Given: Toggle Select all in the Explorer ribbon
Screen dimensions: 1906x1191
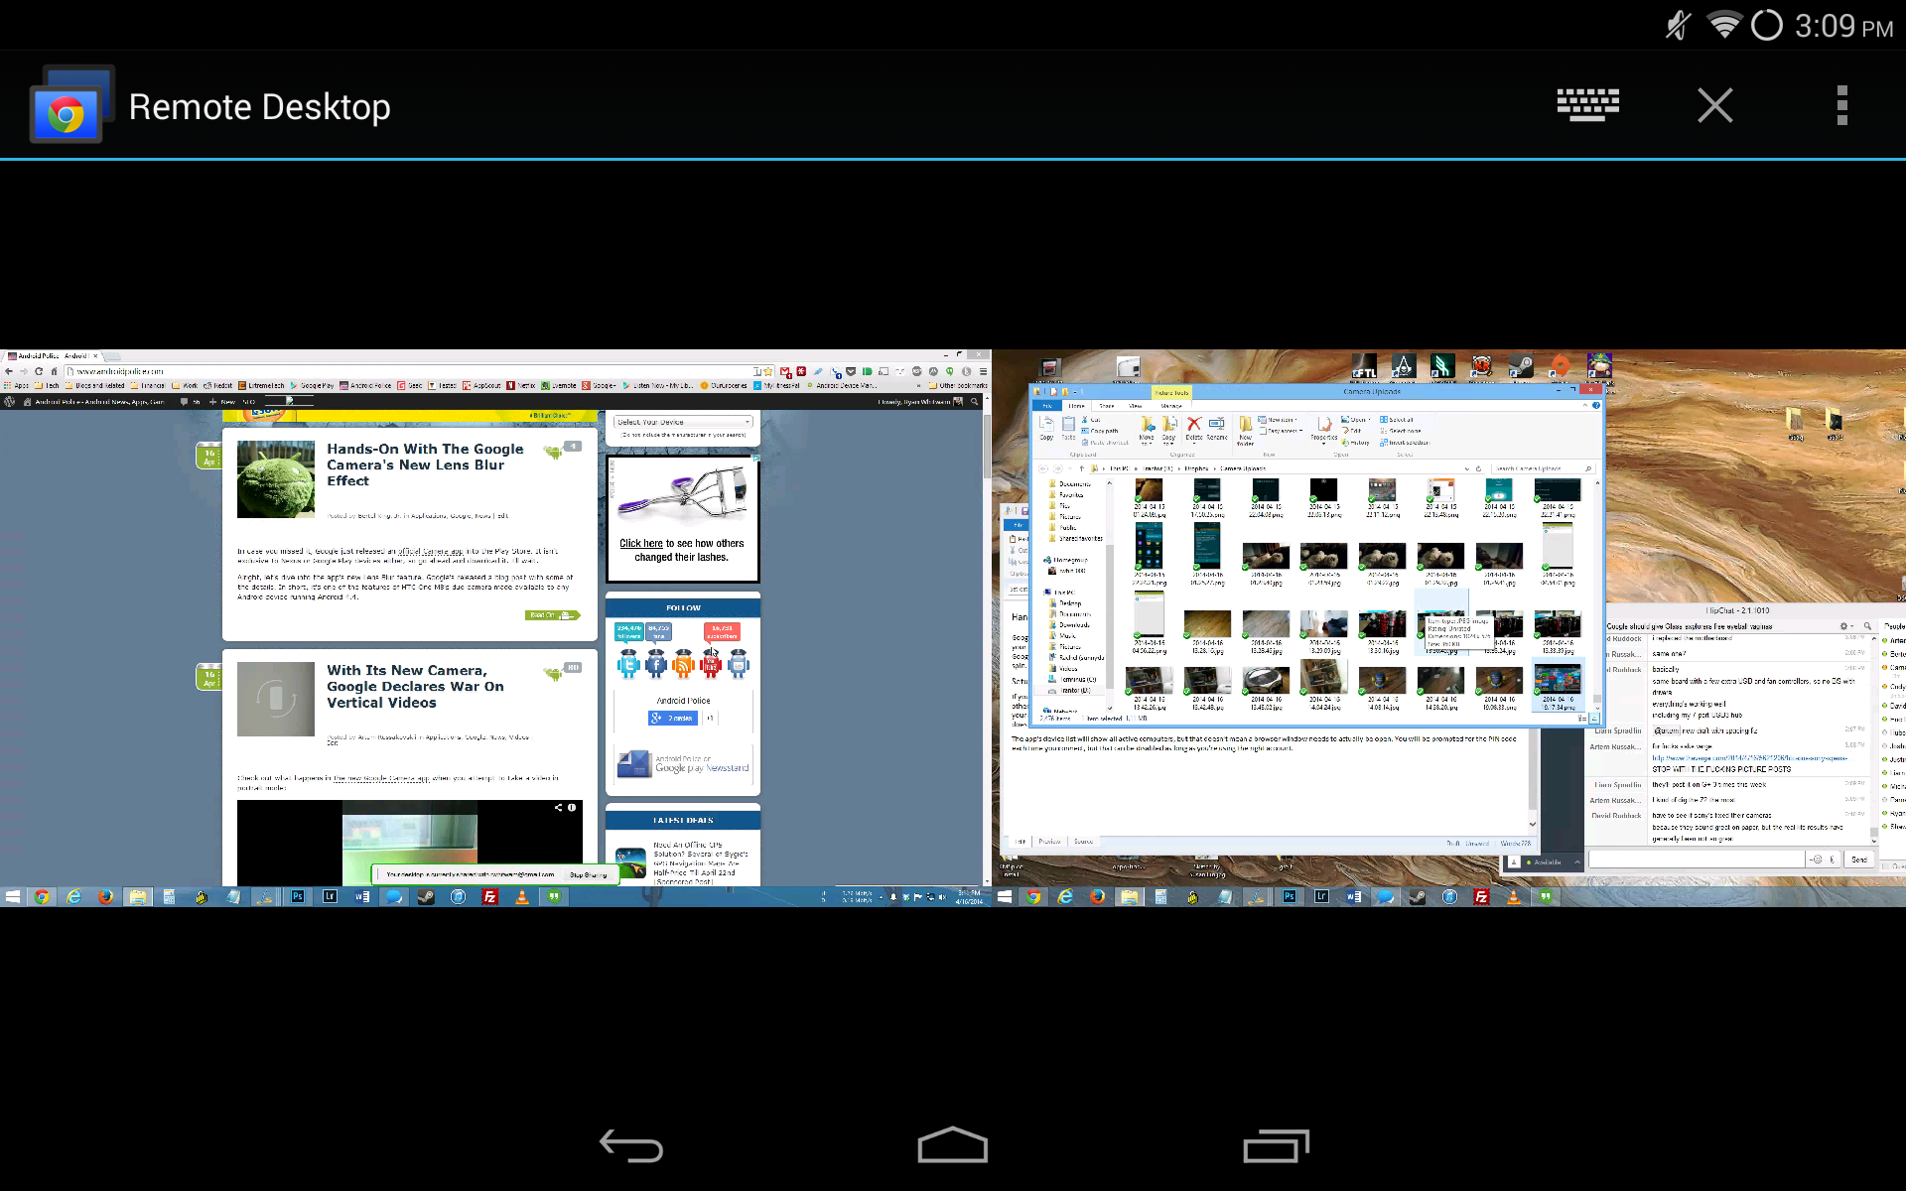Looking at the screenshot, I should (1400, 420).
